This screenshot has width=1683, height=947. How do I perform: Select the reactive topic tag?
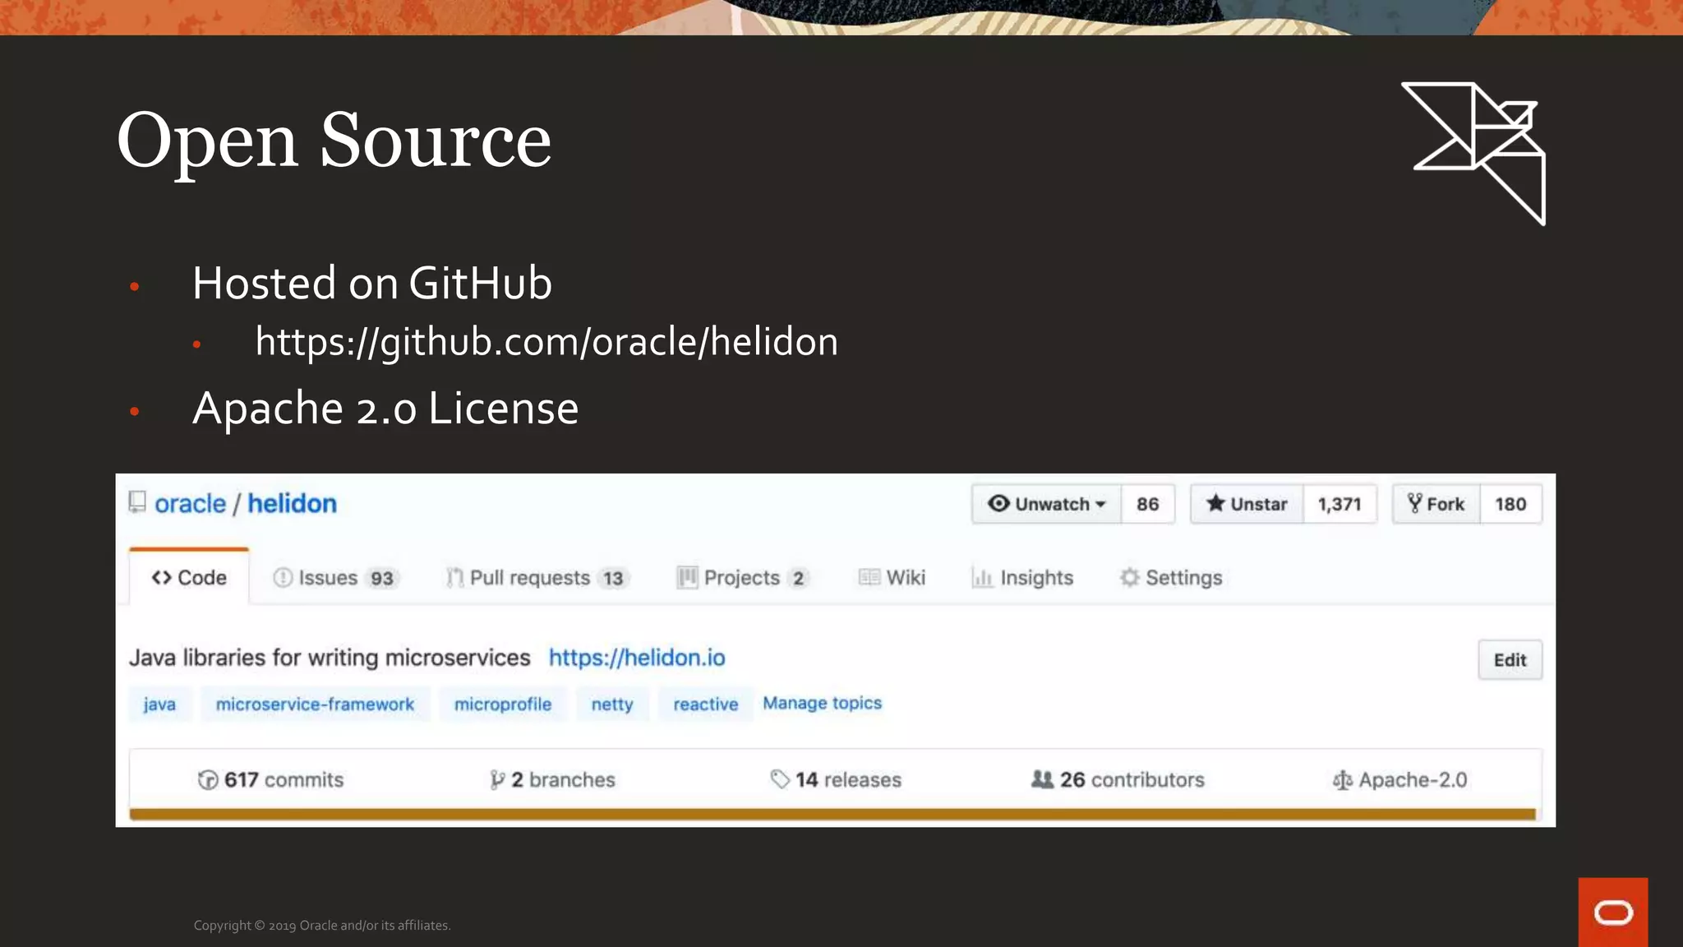pyautogui.click(x=706, y=704)
